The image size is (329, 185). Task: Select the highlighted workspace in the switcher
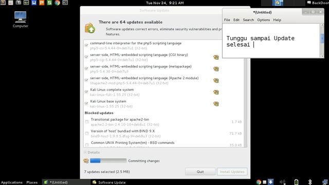[x=278, y=3]
